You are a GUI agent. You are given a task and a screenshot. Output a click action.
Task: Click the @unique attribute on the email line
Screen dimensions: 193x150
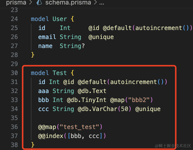tap(101, 37)
